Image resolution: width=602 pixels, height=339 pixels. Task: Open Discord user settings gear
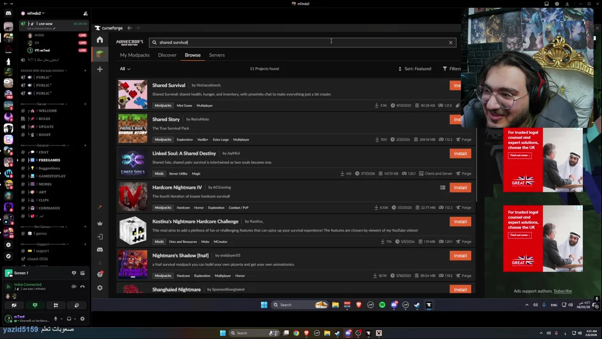[x=82, y=319]
